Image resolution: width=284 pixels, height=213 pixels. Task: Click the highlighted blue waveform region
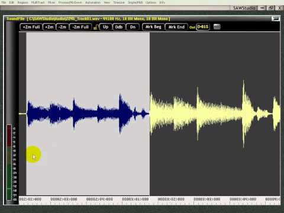(x=88, y=114)
